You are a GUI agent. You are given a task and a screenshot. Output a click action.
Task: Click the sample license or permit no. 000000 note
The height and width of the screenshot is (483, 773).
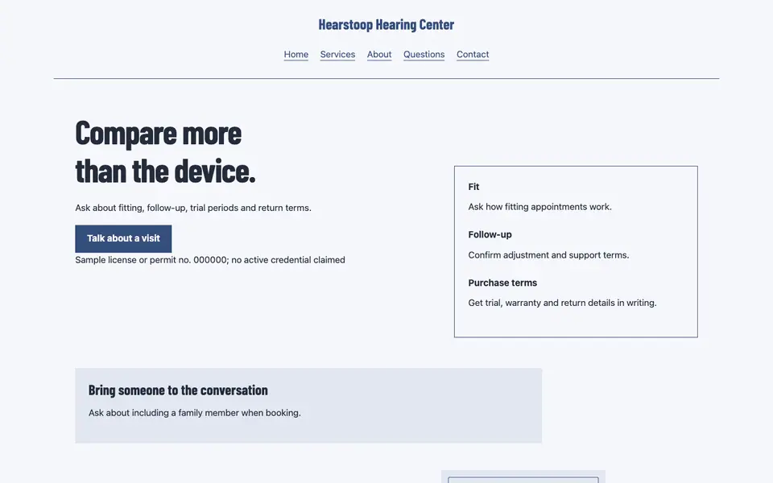click(210, 260)
